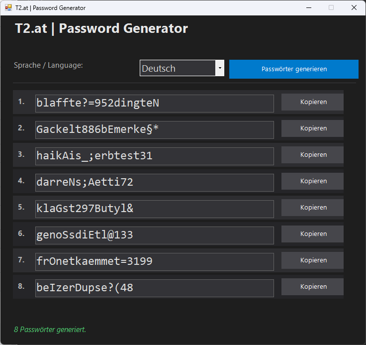This screenshot has height=345, width=366.
Task: Copy the third password using Kopieren
Action: click(313, 155)
